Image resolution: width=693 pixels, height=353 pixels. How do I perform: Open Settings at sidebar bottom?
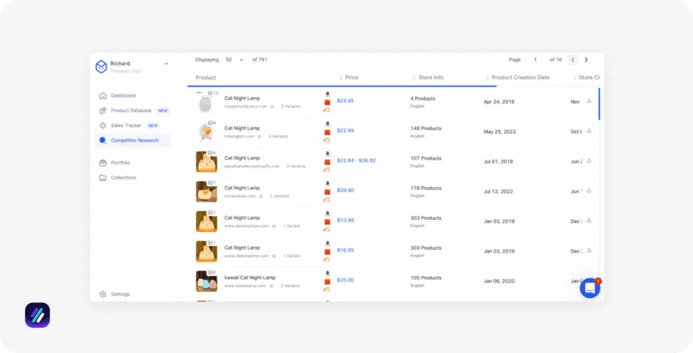[120, 294]
